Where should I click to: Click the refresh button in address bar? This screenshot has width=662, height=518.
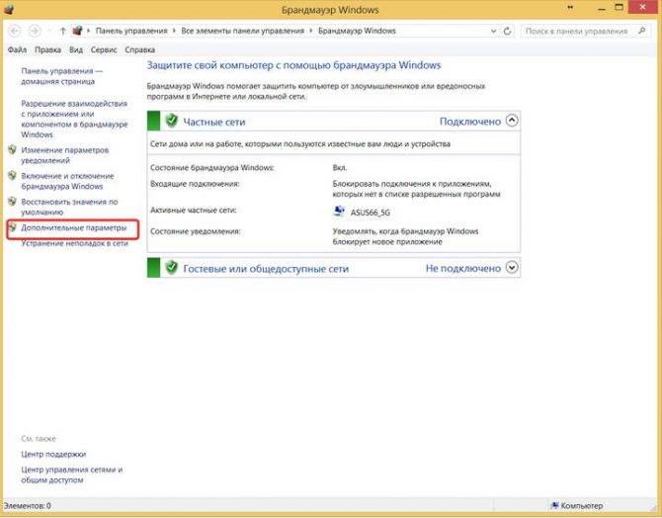[x=505, y=31]
